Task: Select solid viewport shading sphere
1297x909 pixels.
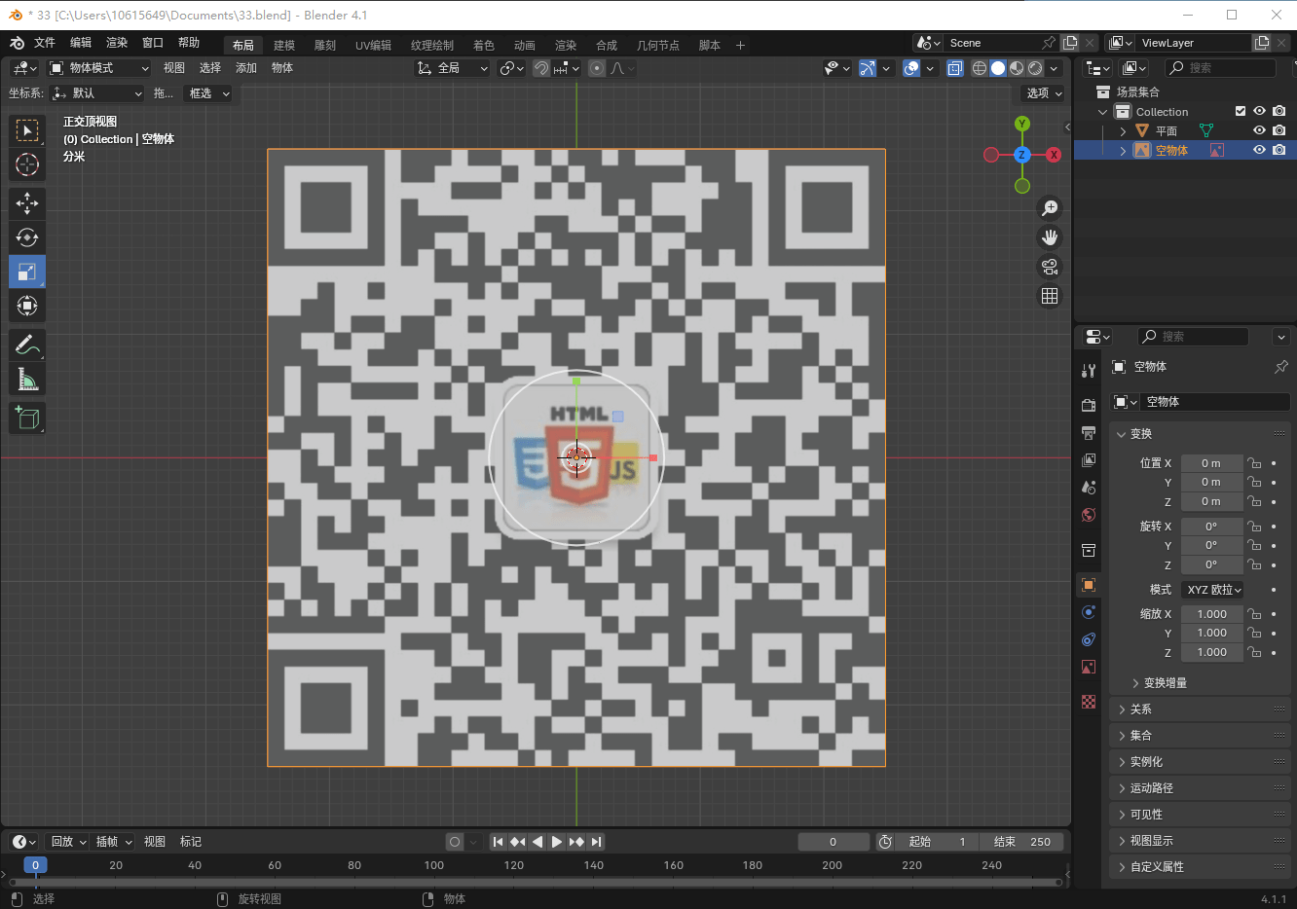Action: pos(998,68)
